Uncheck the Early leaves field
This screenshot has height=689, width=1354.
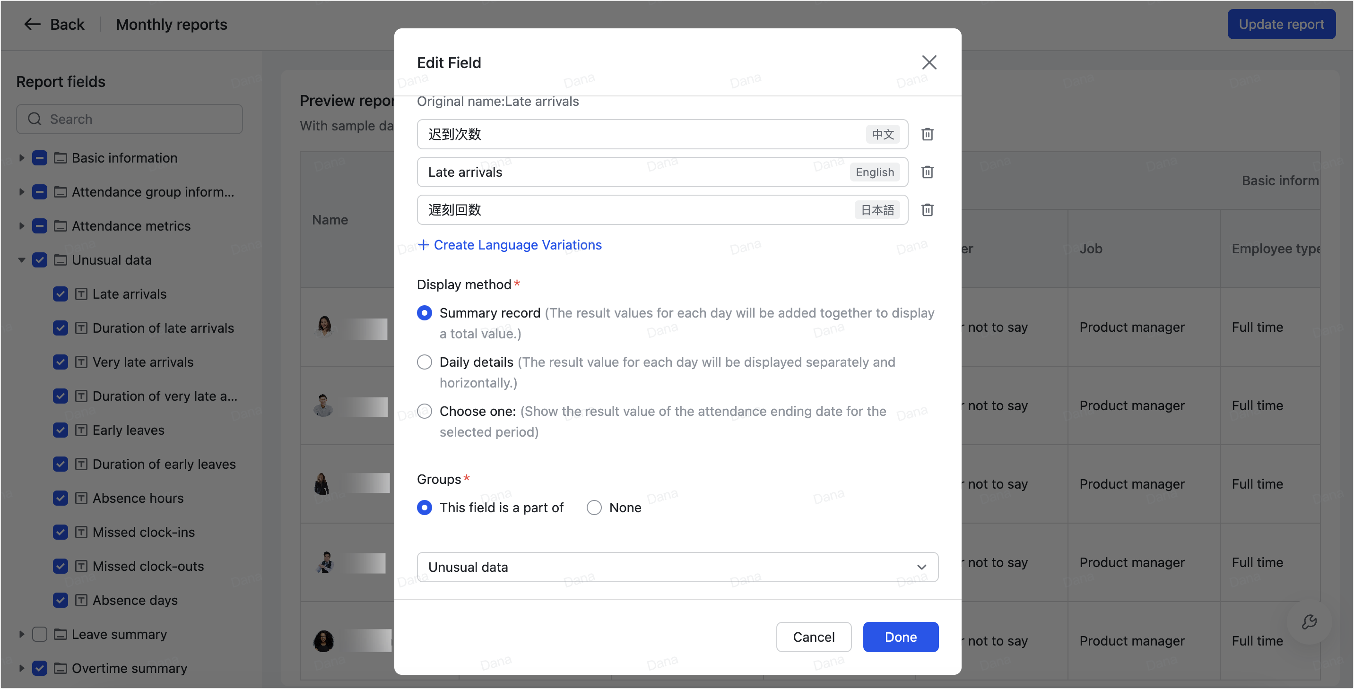point(61,431)
